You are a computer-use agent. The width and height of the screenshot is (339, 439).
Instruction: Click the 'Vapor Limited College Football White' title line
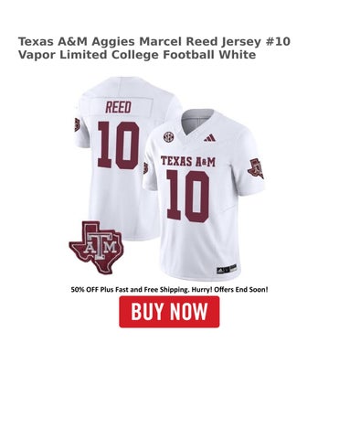click(137, 55)
